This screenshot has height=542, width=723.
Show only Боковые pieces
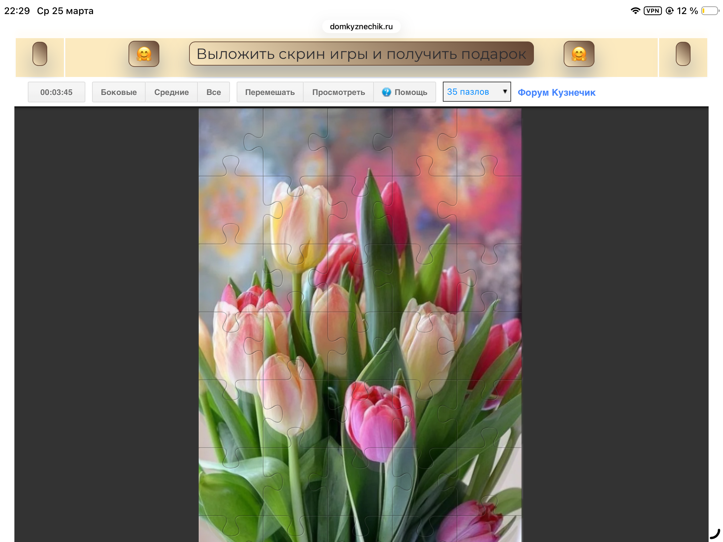(118, 92)
